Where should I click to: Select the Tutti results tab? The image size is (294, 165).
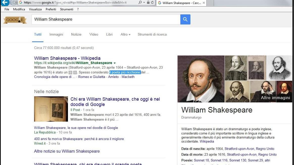click(x=38, y=35)
